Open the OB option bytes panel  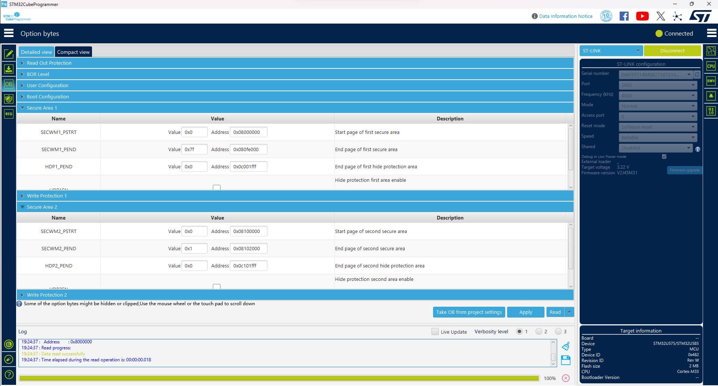(9, 84)
